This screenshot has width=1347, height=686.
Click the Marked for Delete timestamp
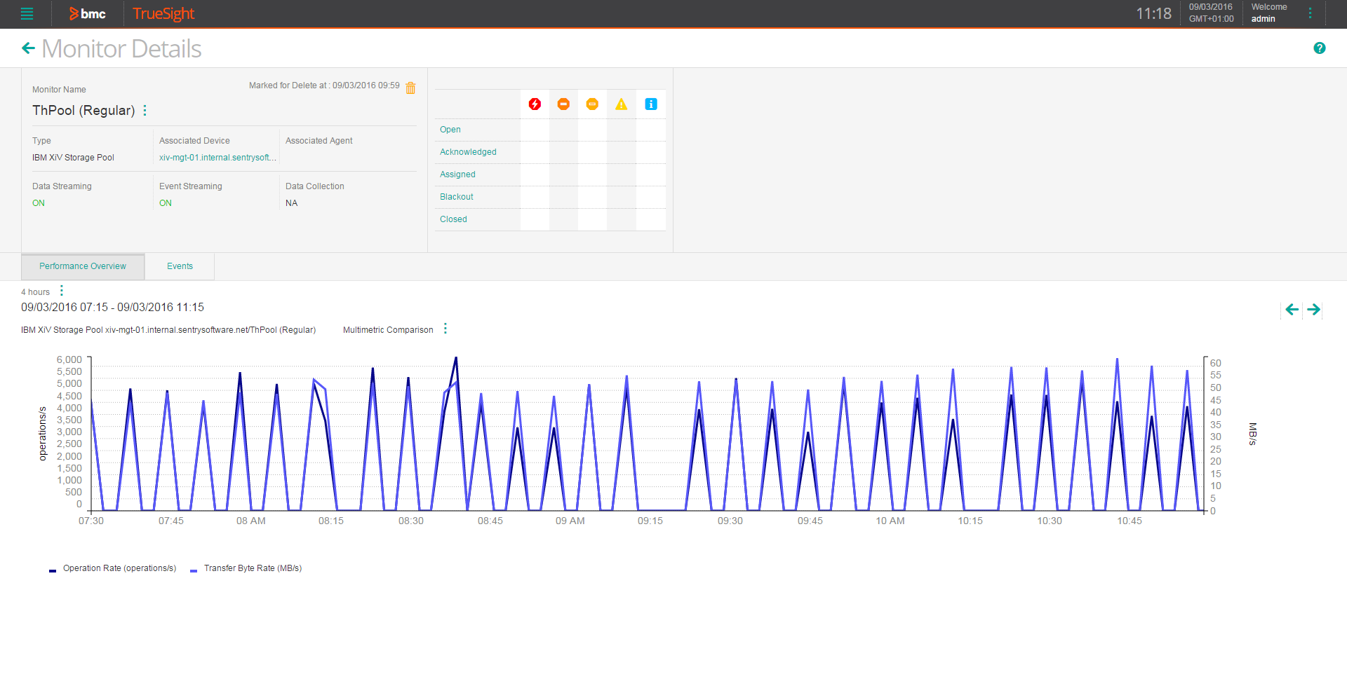click(324, 85)
